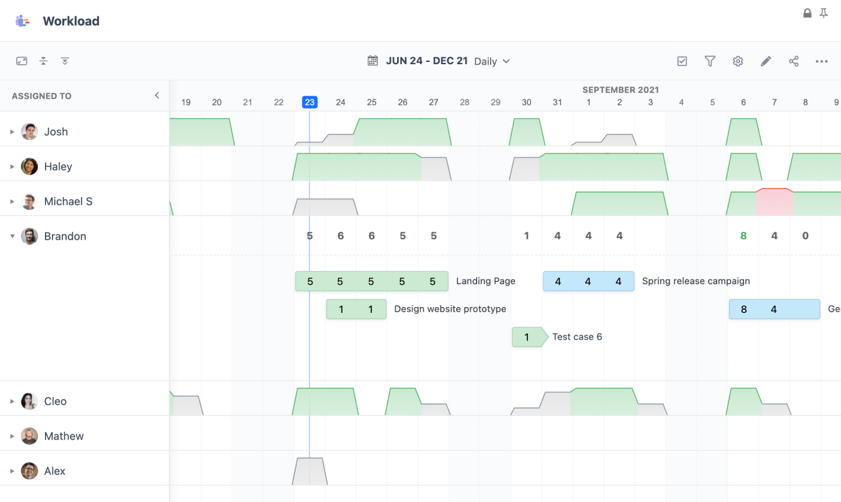Click the Spring release campaign task bar
The height and width of the screenshot is (502, 841).
tap(589, 281)
